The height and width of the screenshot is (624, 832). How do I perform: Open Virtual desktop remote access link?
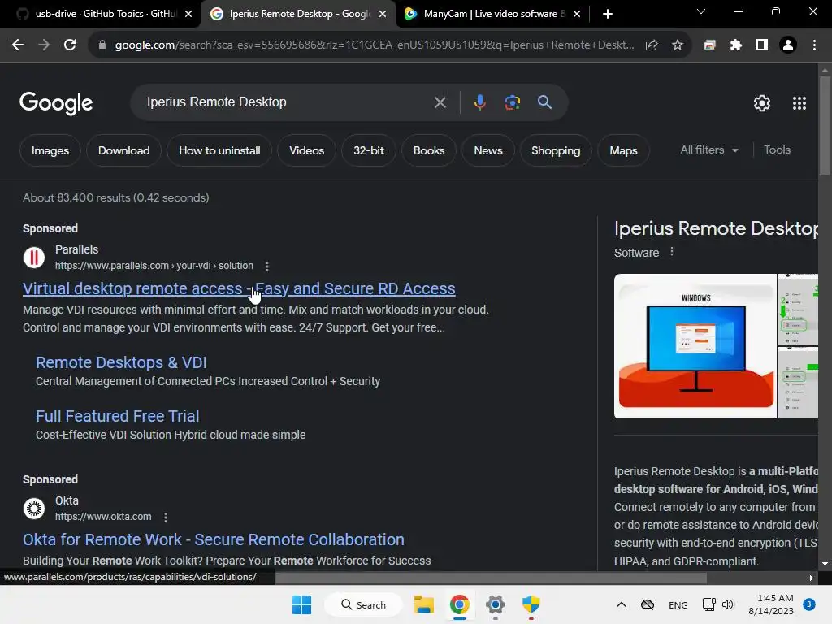(x=239, y=288)
